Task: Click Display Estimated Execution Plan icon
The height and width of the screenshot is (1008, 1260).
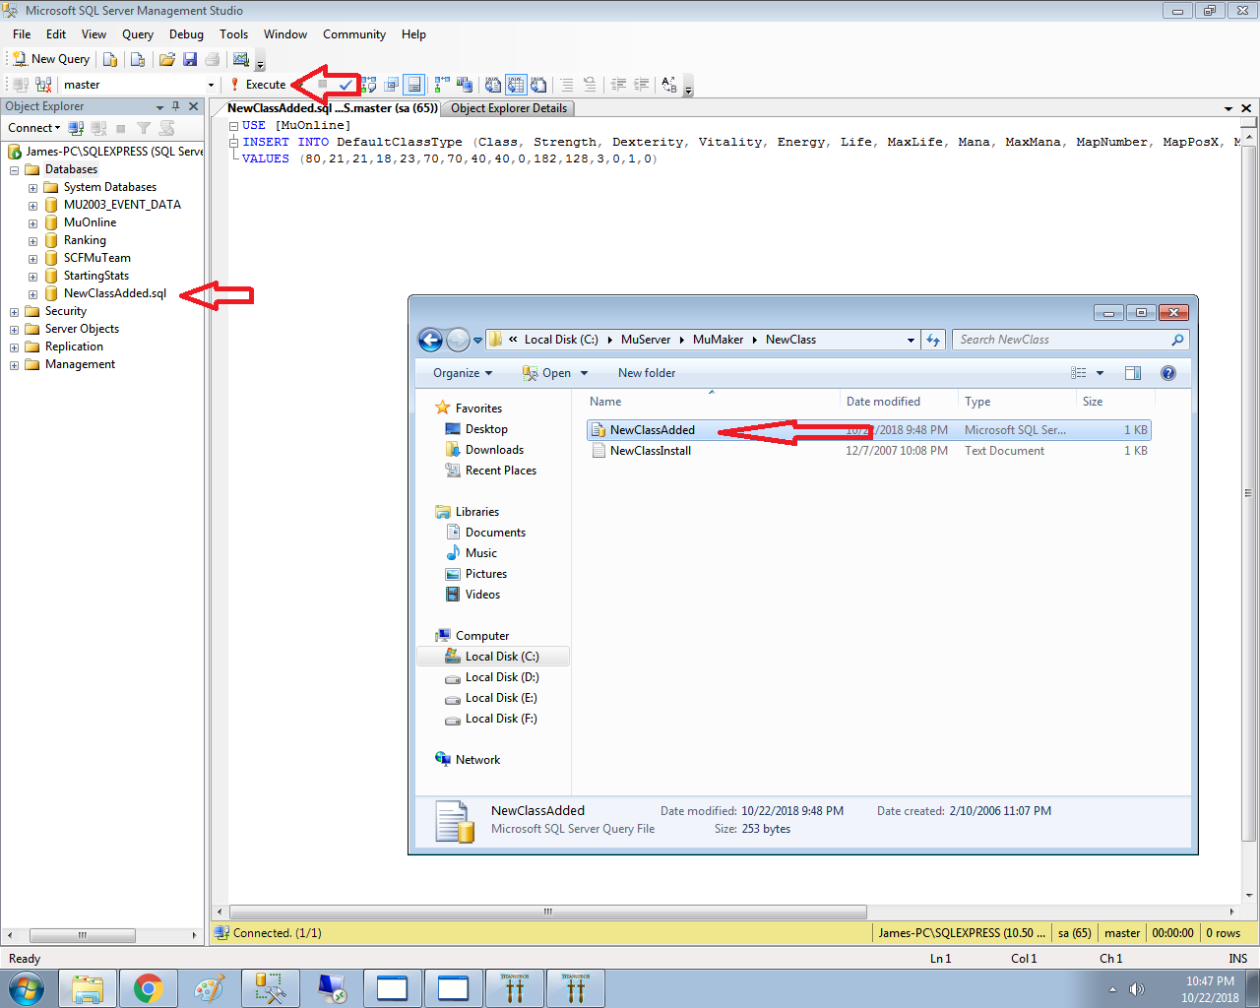Action: (368, 85)
